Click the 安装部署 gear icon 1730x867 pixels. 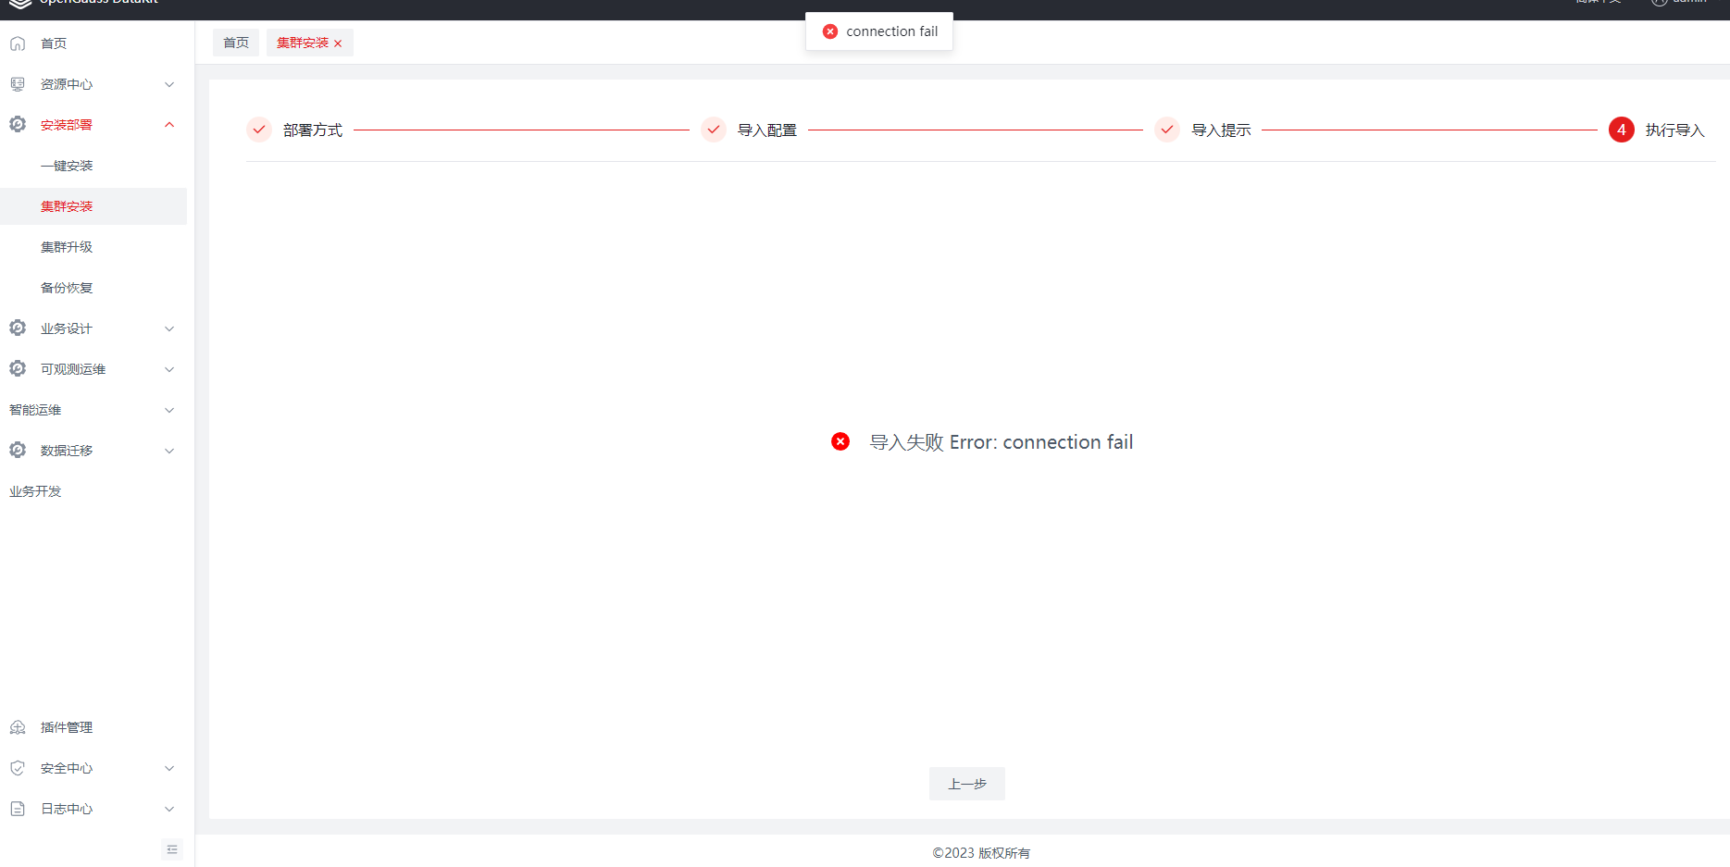coord(18,124)
